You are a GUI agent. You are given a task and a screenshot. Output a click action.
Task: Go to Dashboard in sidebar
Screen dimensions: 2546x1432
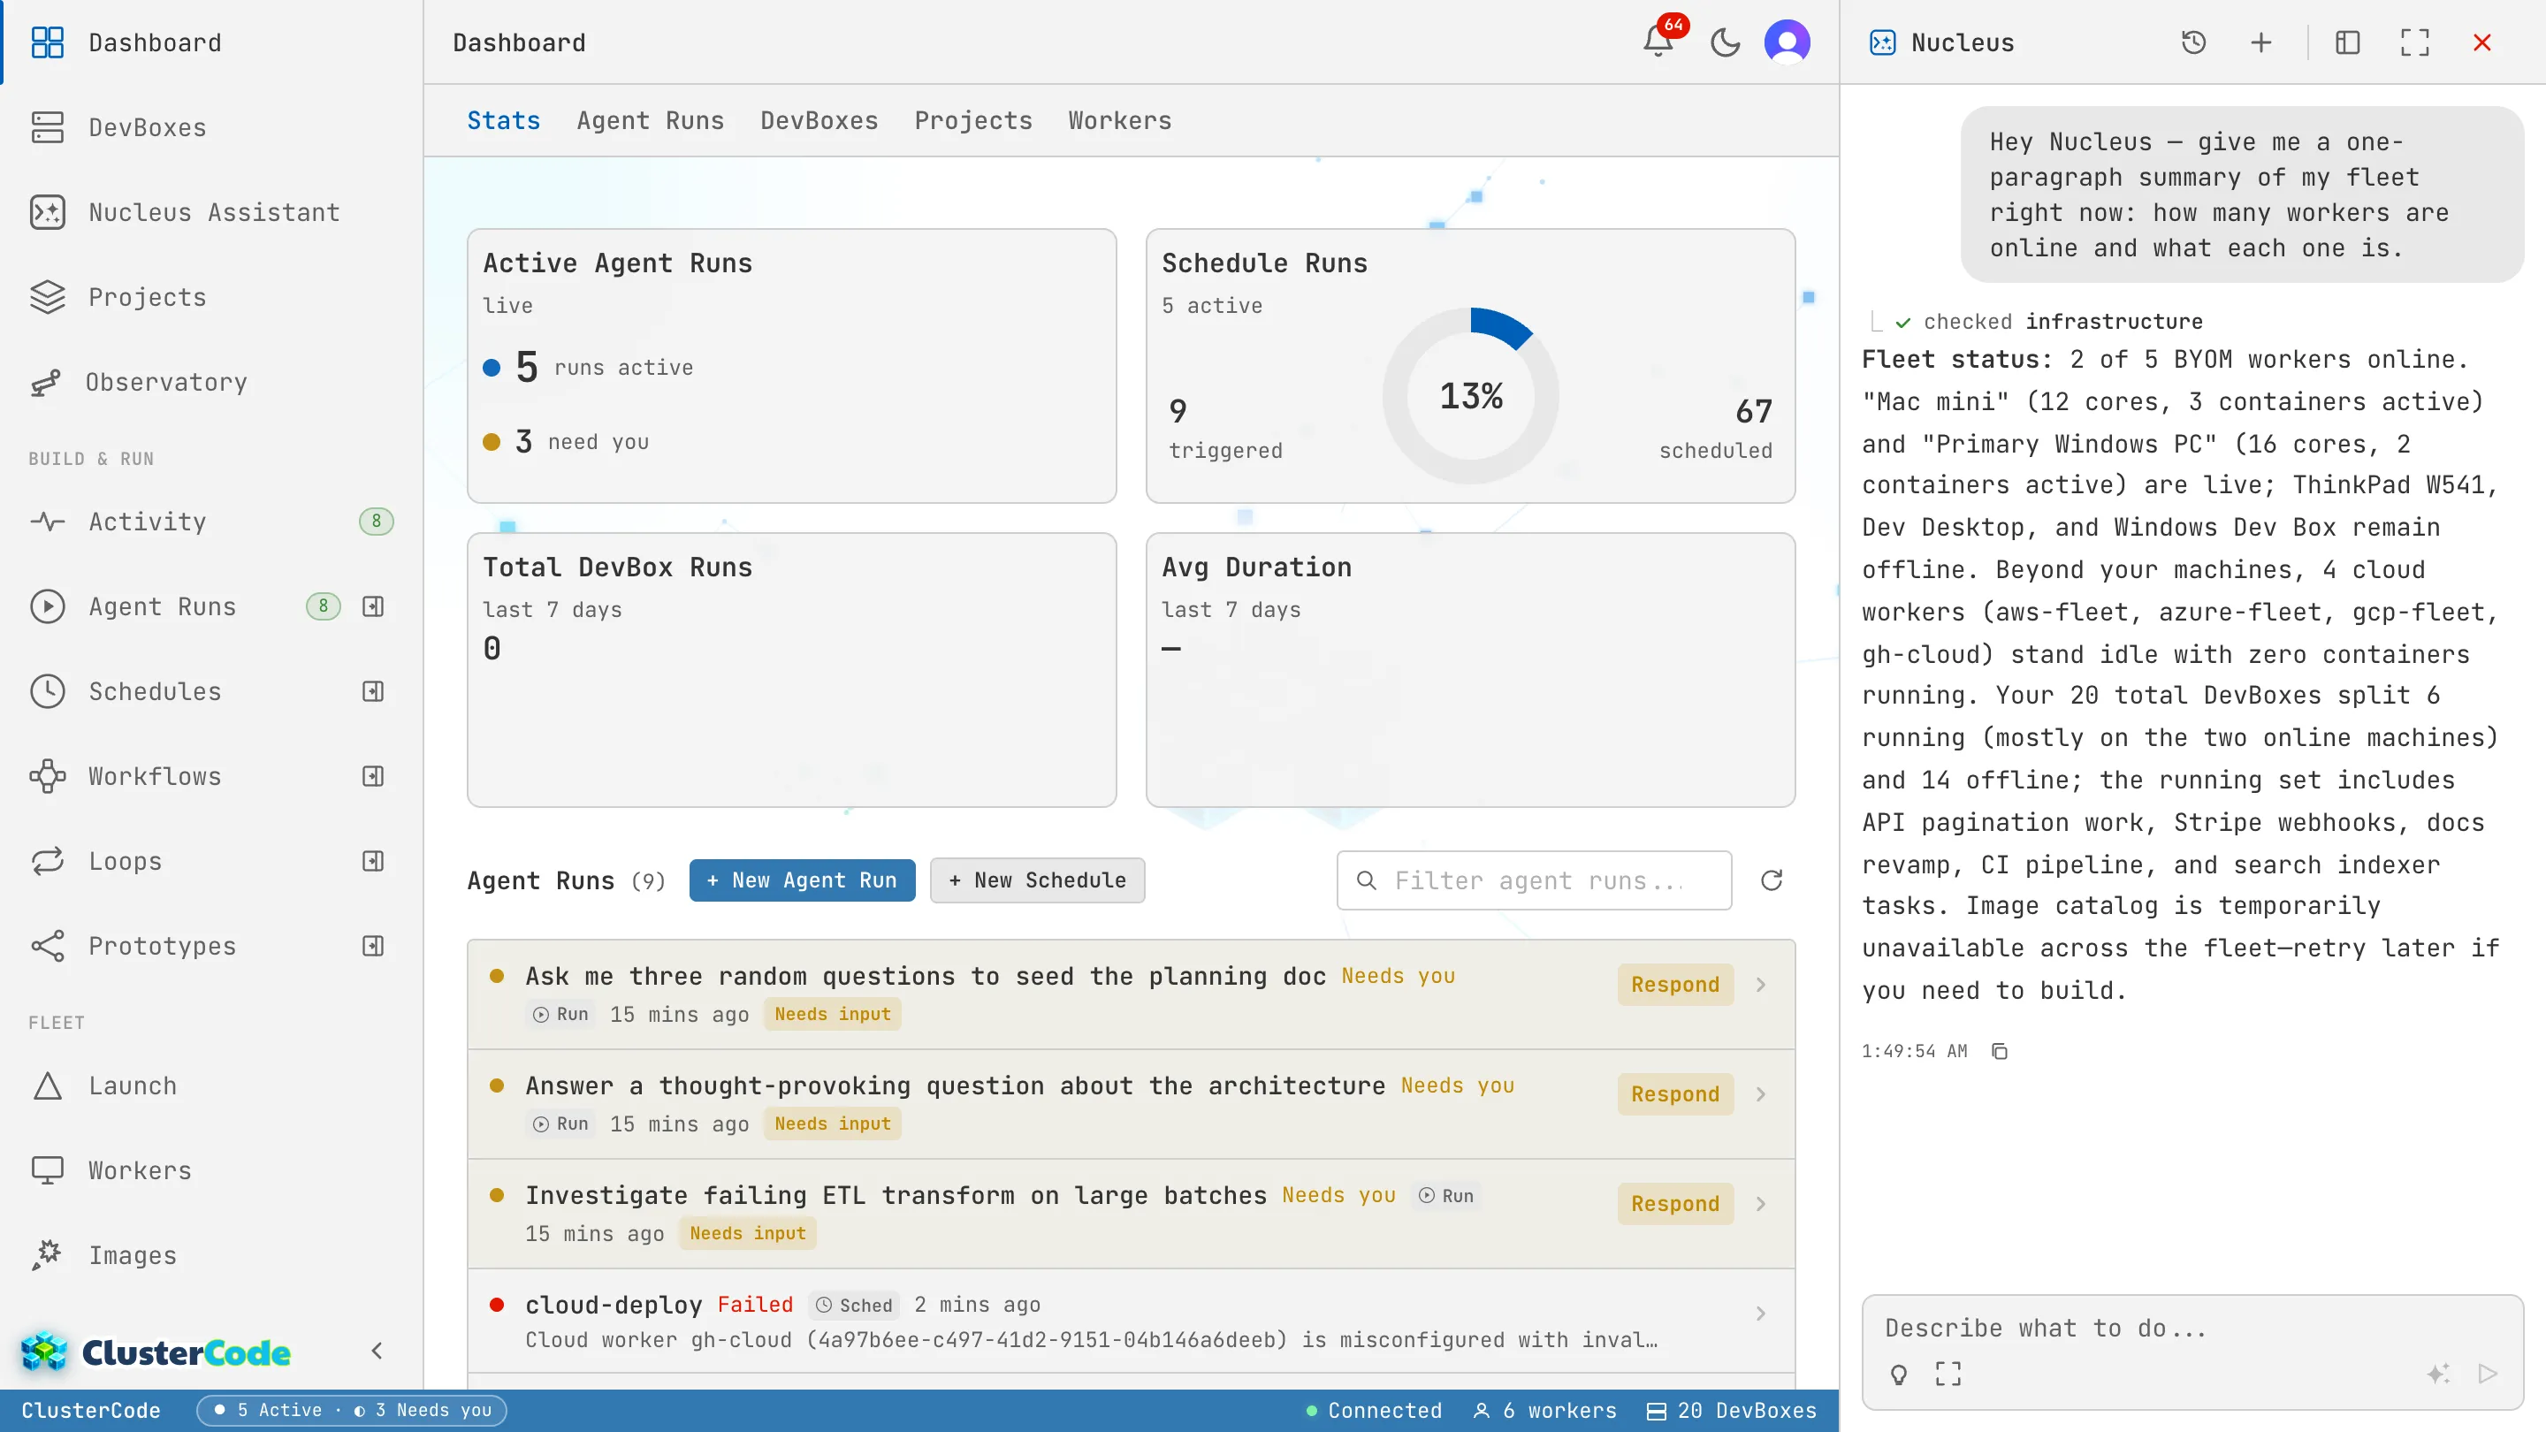pos(211,42)
